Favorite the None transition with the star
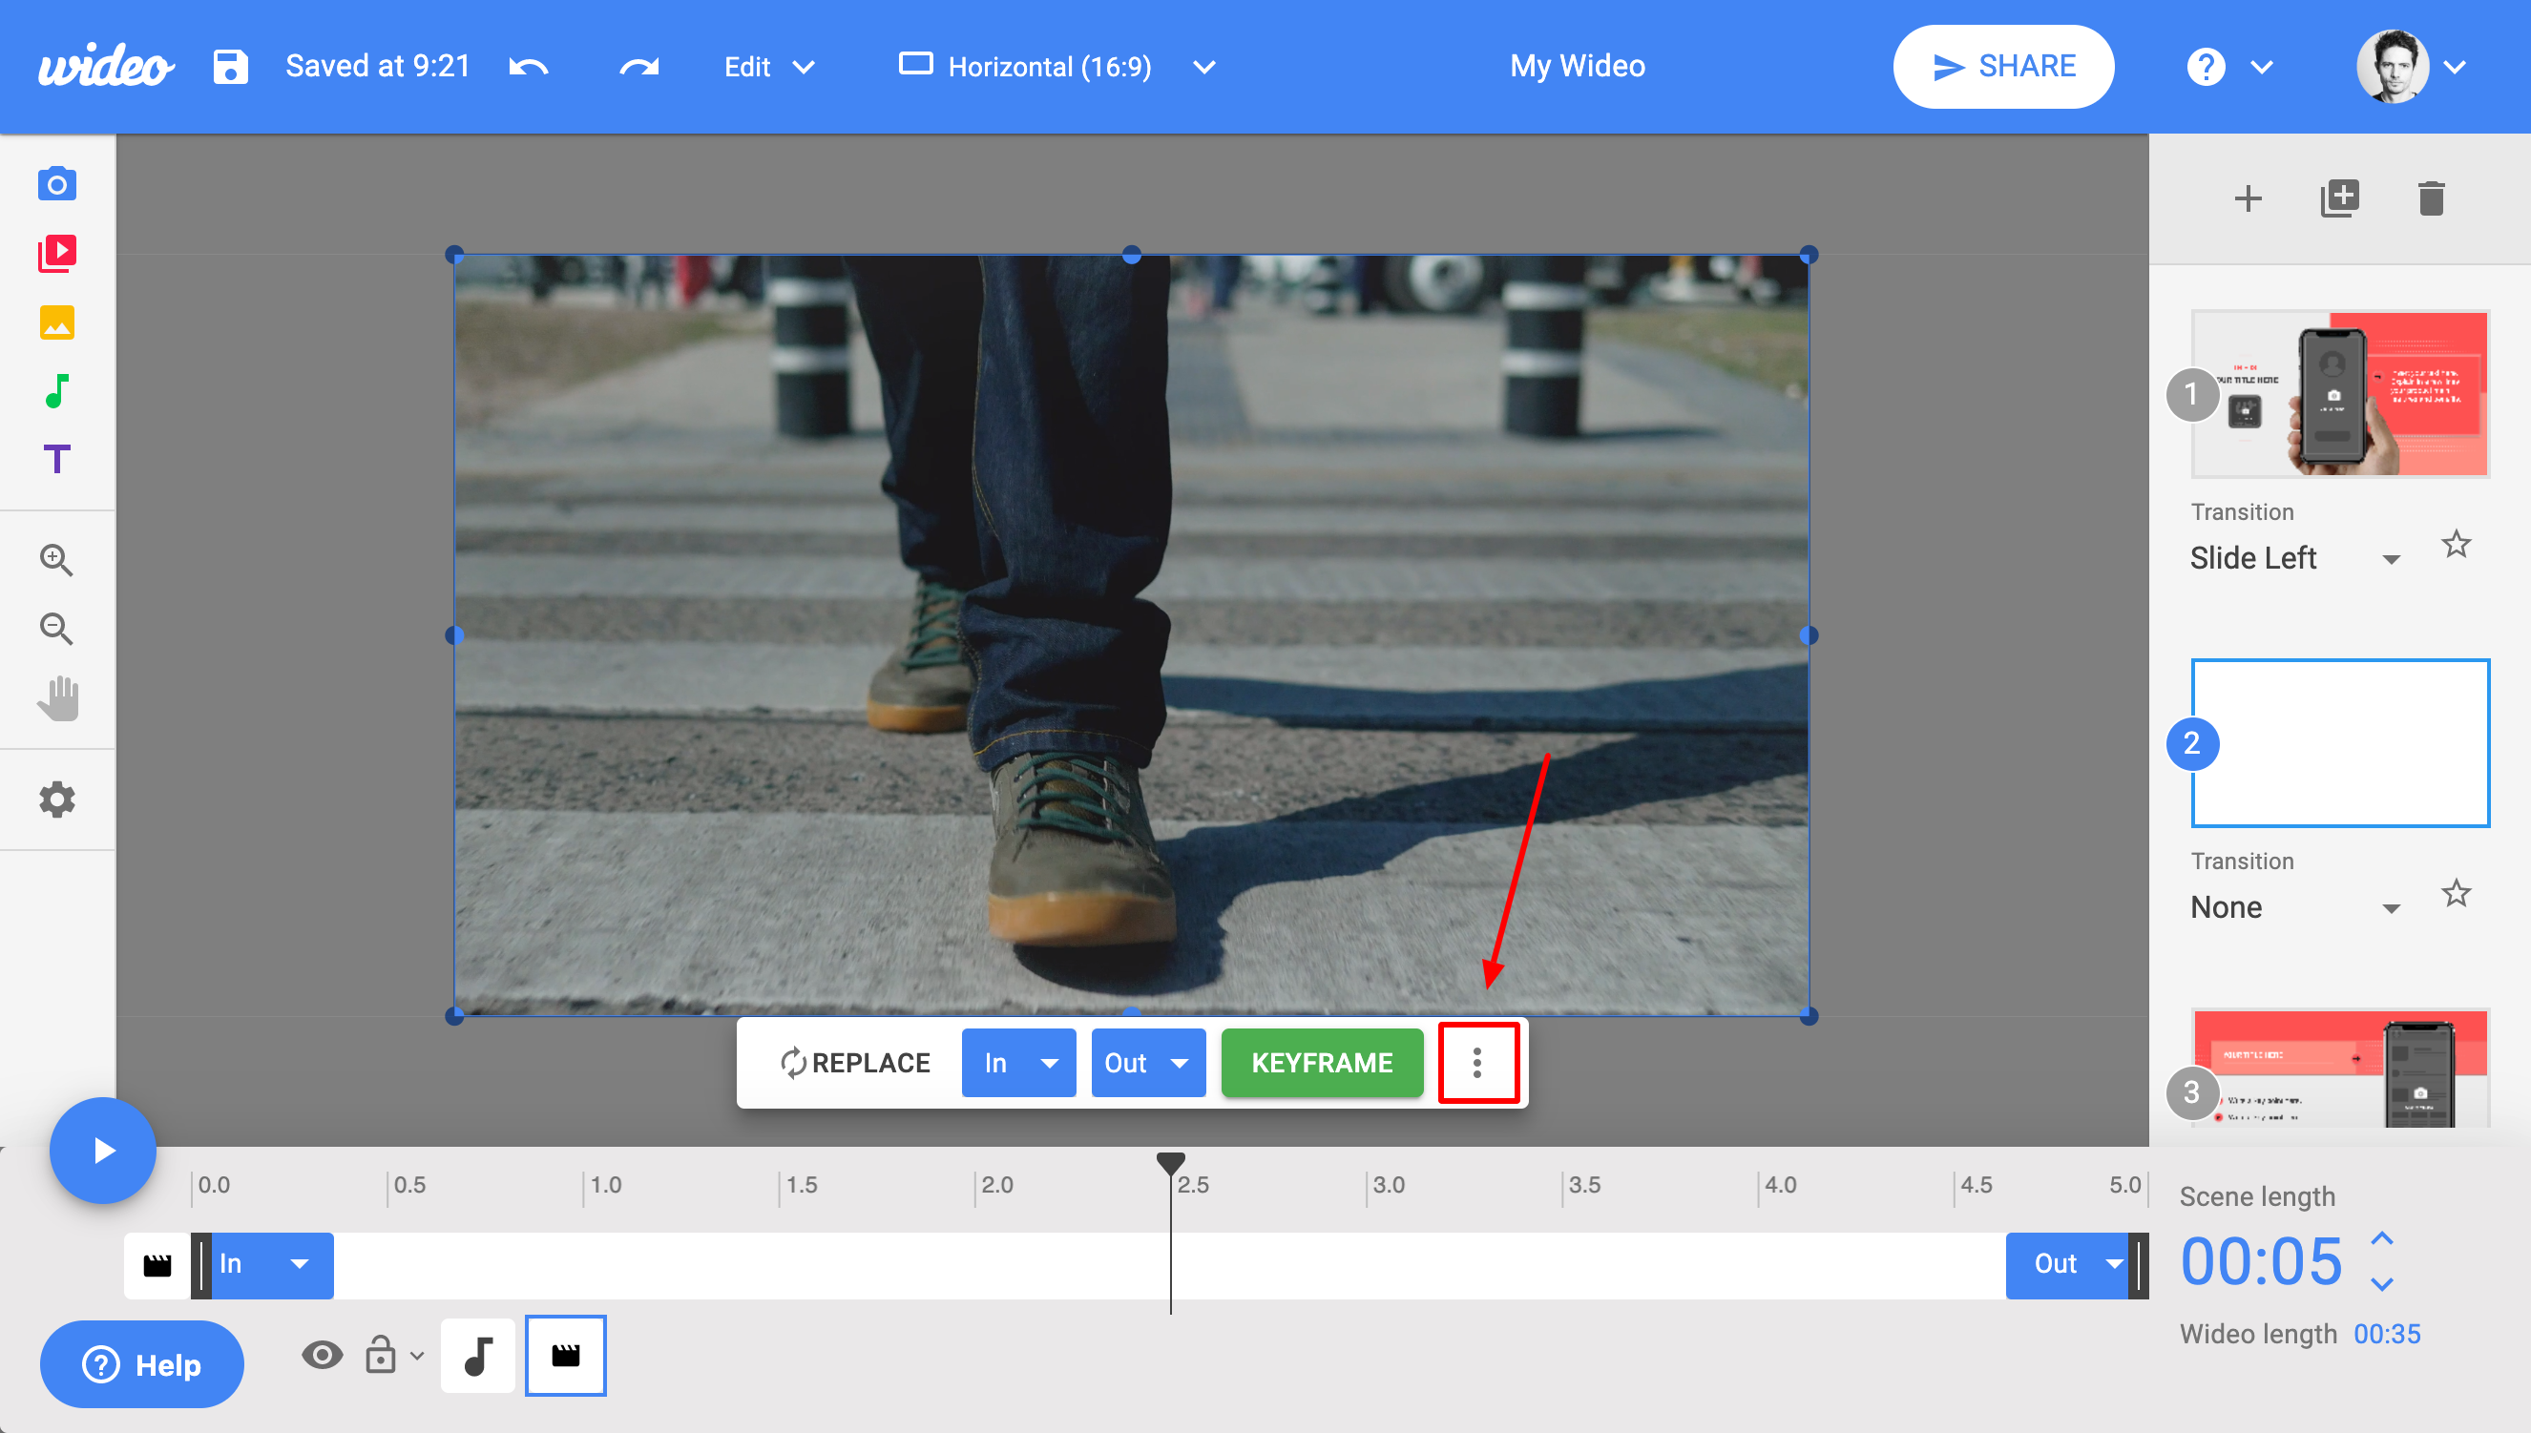This screenshot has height=1433, width=2531. coord(2457,894)
